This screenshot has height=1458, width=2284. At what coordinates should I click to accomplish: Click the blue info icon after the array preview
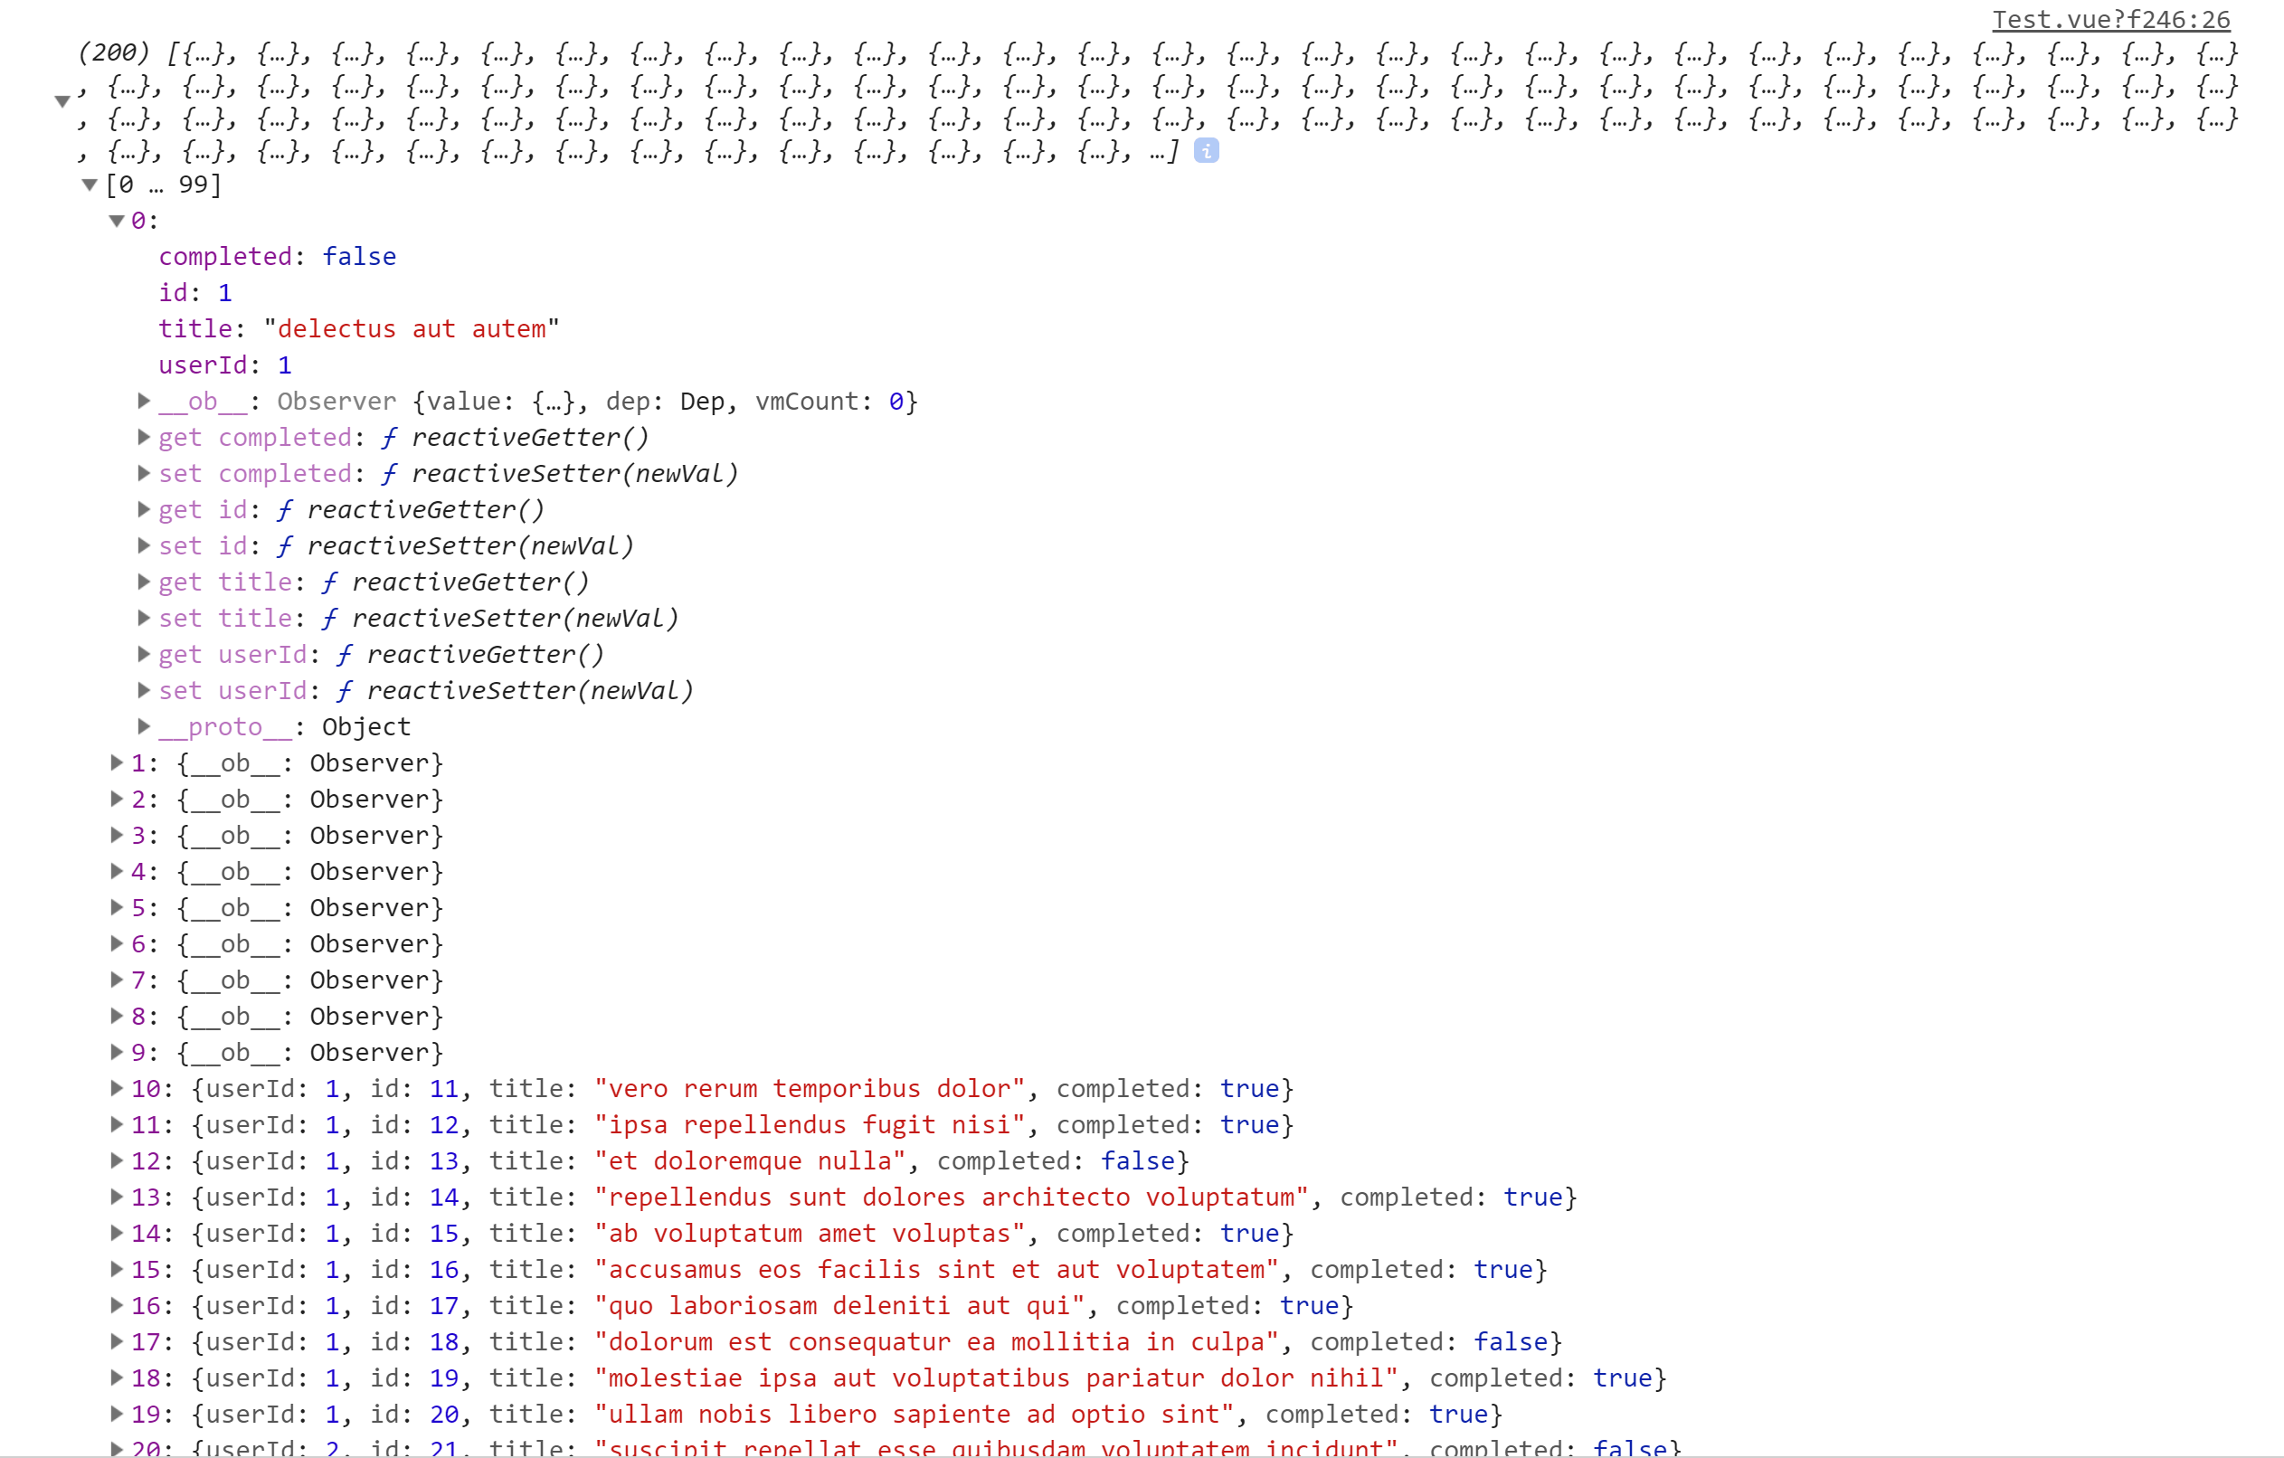point(1206,150)
